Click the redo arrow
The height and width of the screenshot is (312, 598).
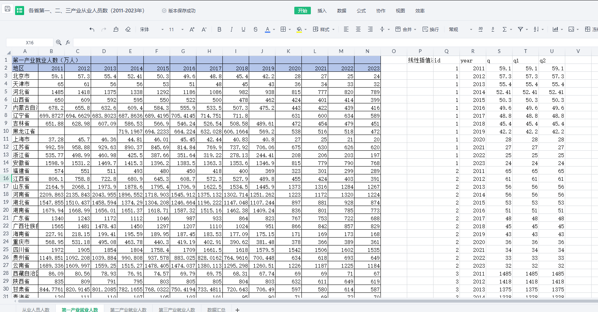pyautogui.click(x=104, y=29)
